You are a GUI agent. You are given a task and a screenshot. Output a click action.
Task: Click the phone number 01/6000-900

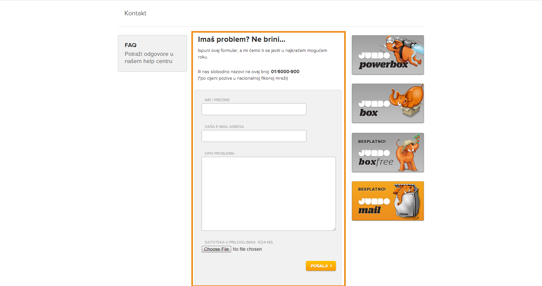coord(285,71)
